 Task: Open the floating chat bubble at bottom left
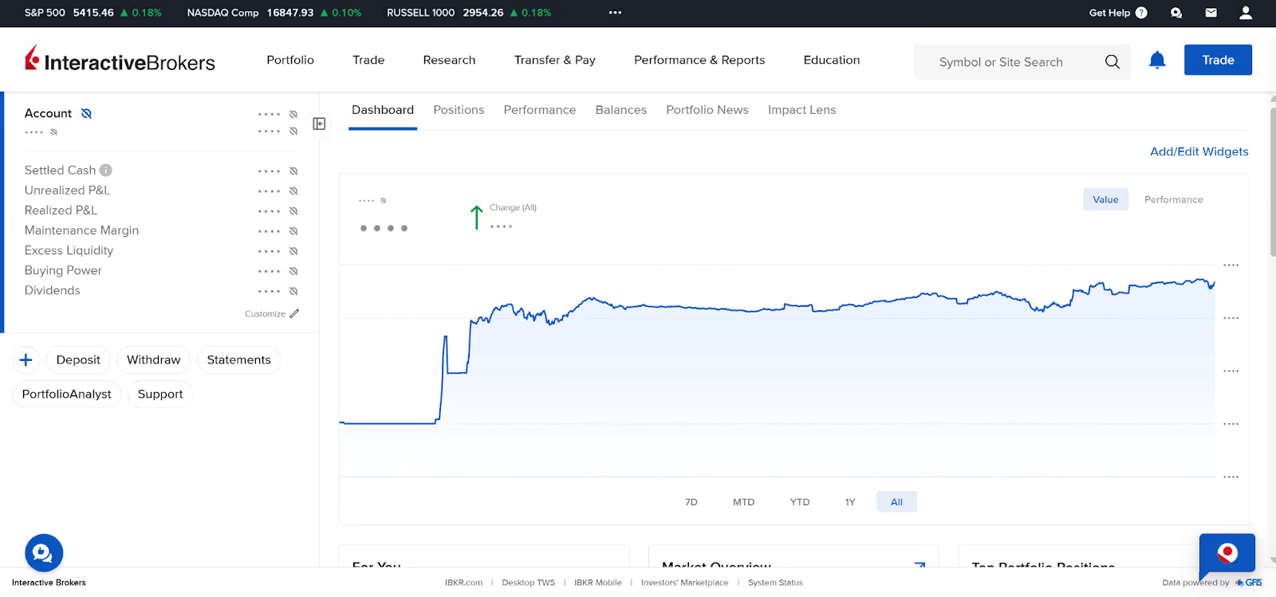tap(44, 552)
